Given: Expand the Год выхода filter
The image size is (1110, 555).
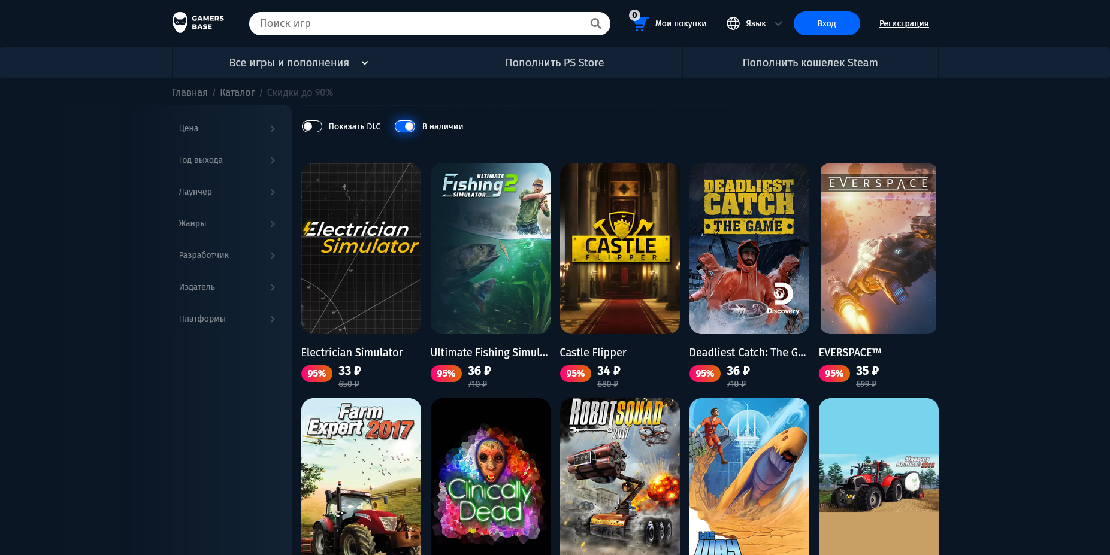Looking at the screenshot, I should 227,160.
